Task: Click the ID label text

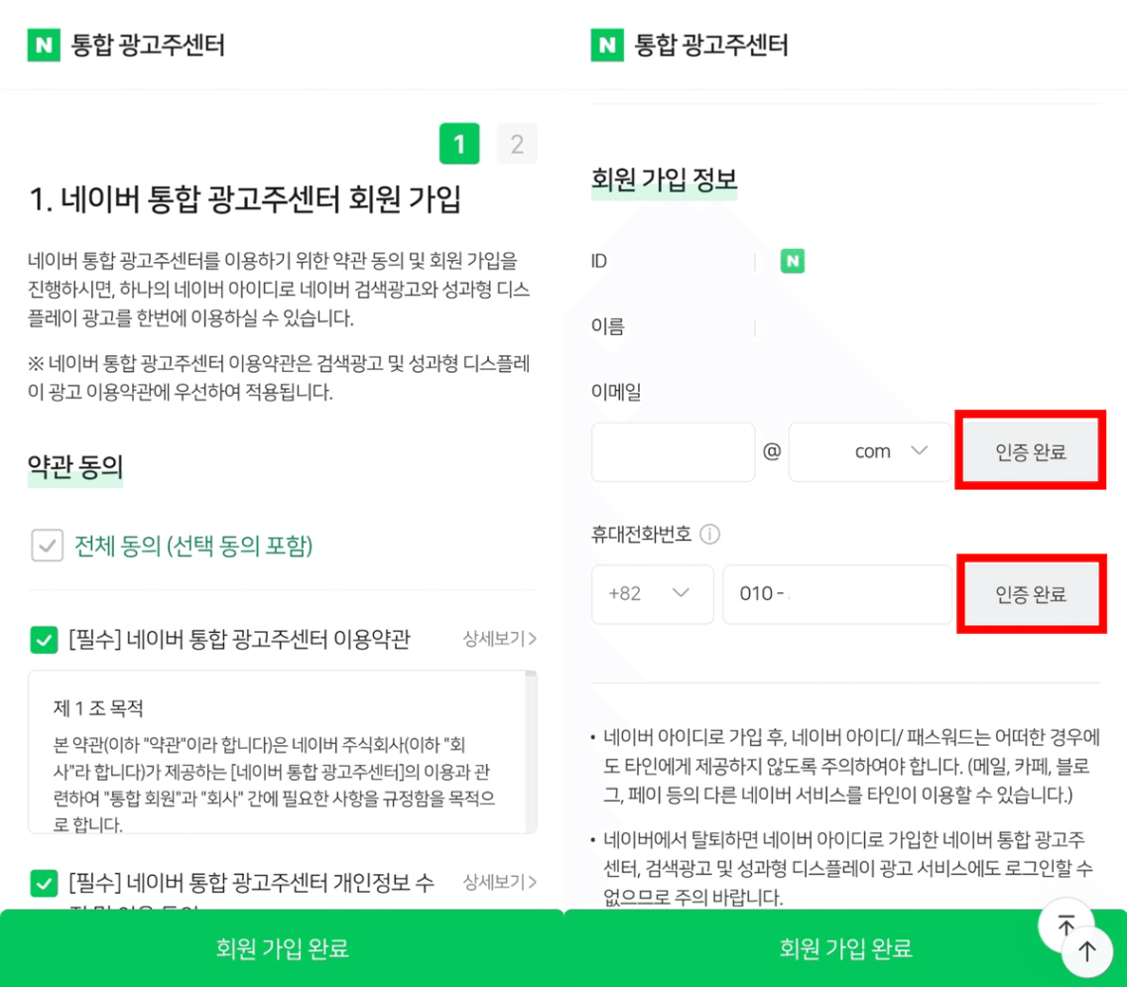Action: point(599,261)
